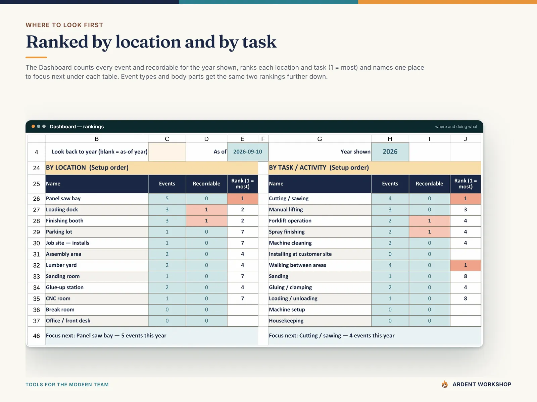This screenshot has width=537, height=402.
Task: Click Loading dock recordable value 1
Action: pos(206,209)
